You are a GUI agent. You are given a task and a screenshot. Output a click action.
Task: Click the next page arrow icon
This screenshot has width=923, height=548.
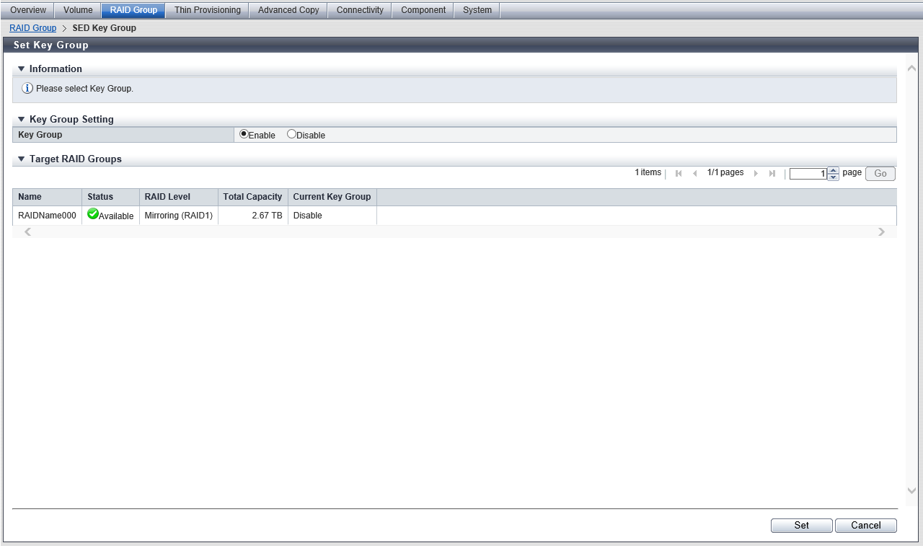pyautogui.click(x=756, y=174)
